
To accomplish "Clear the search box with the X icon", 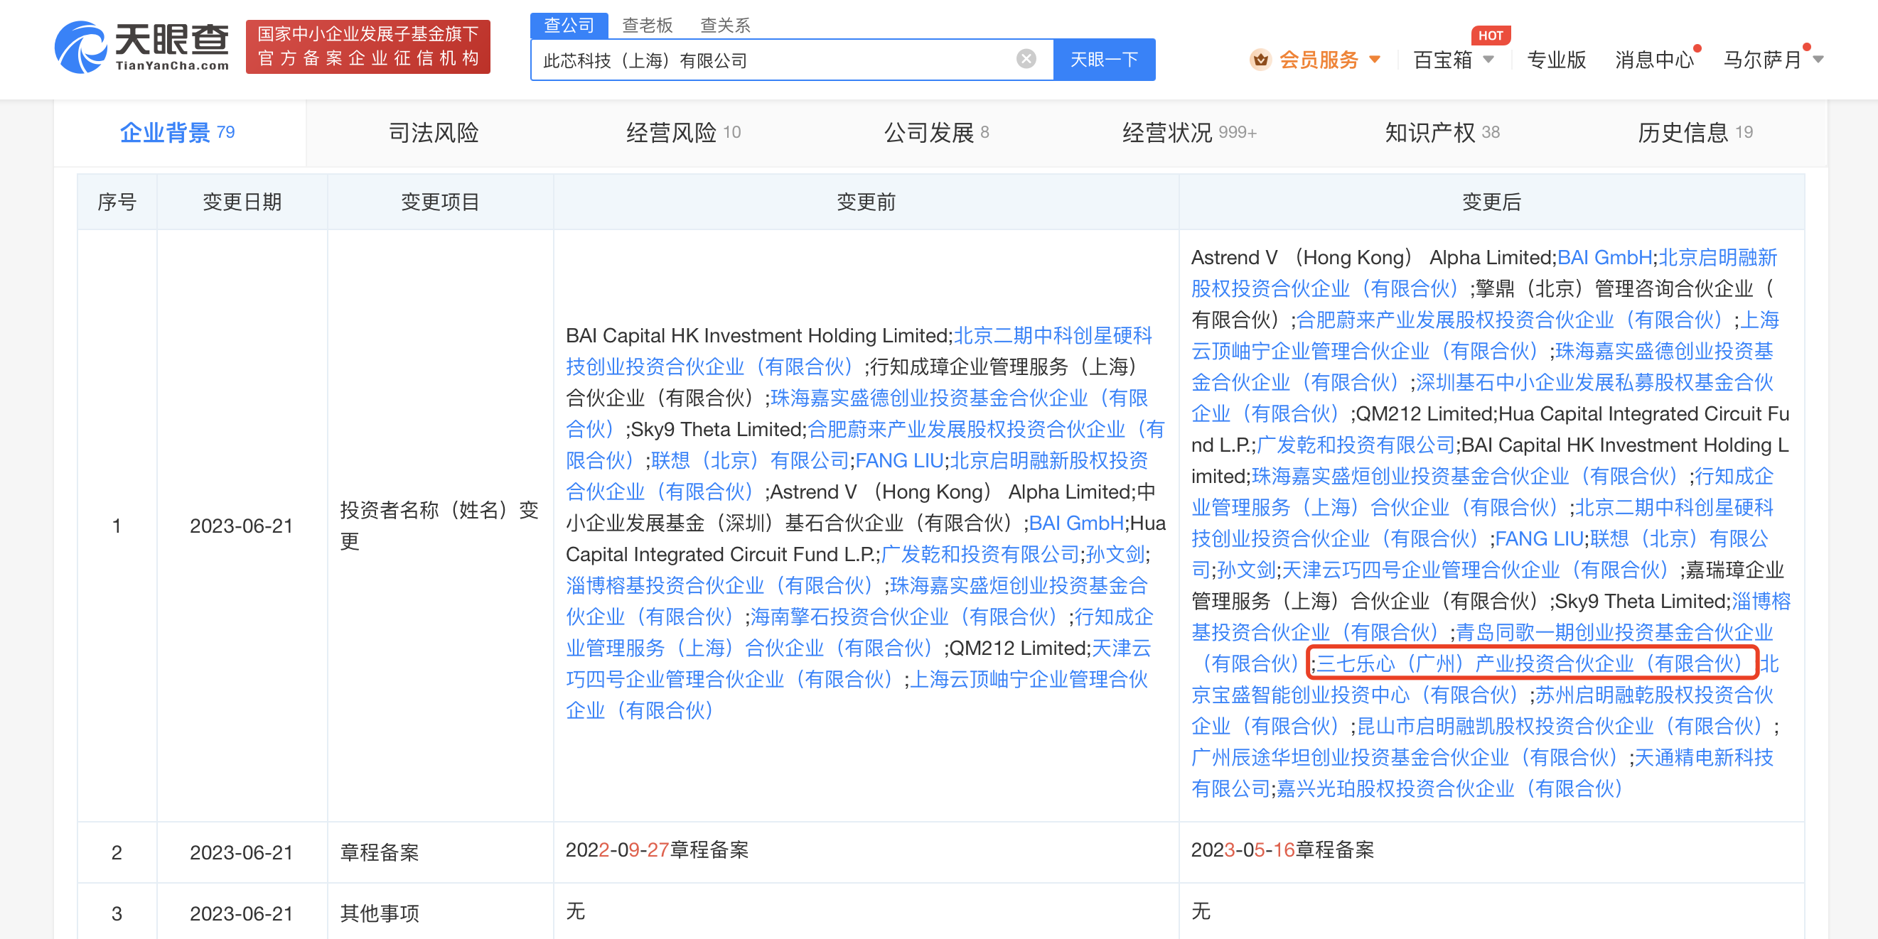I will point(1026,59).
